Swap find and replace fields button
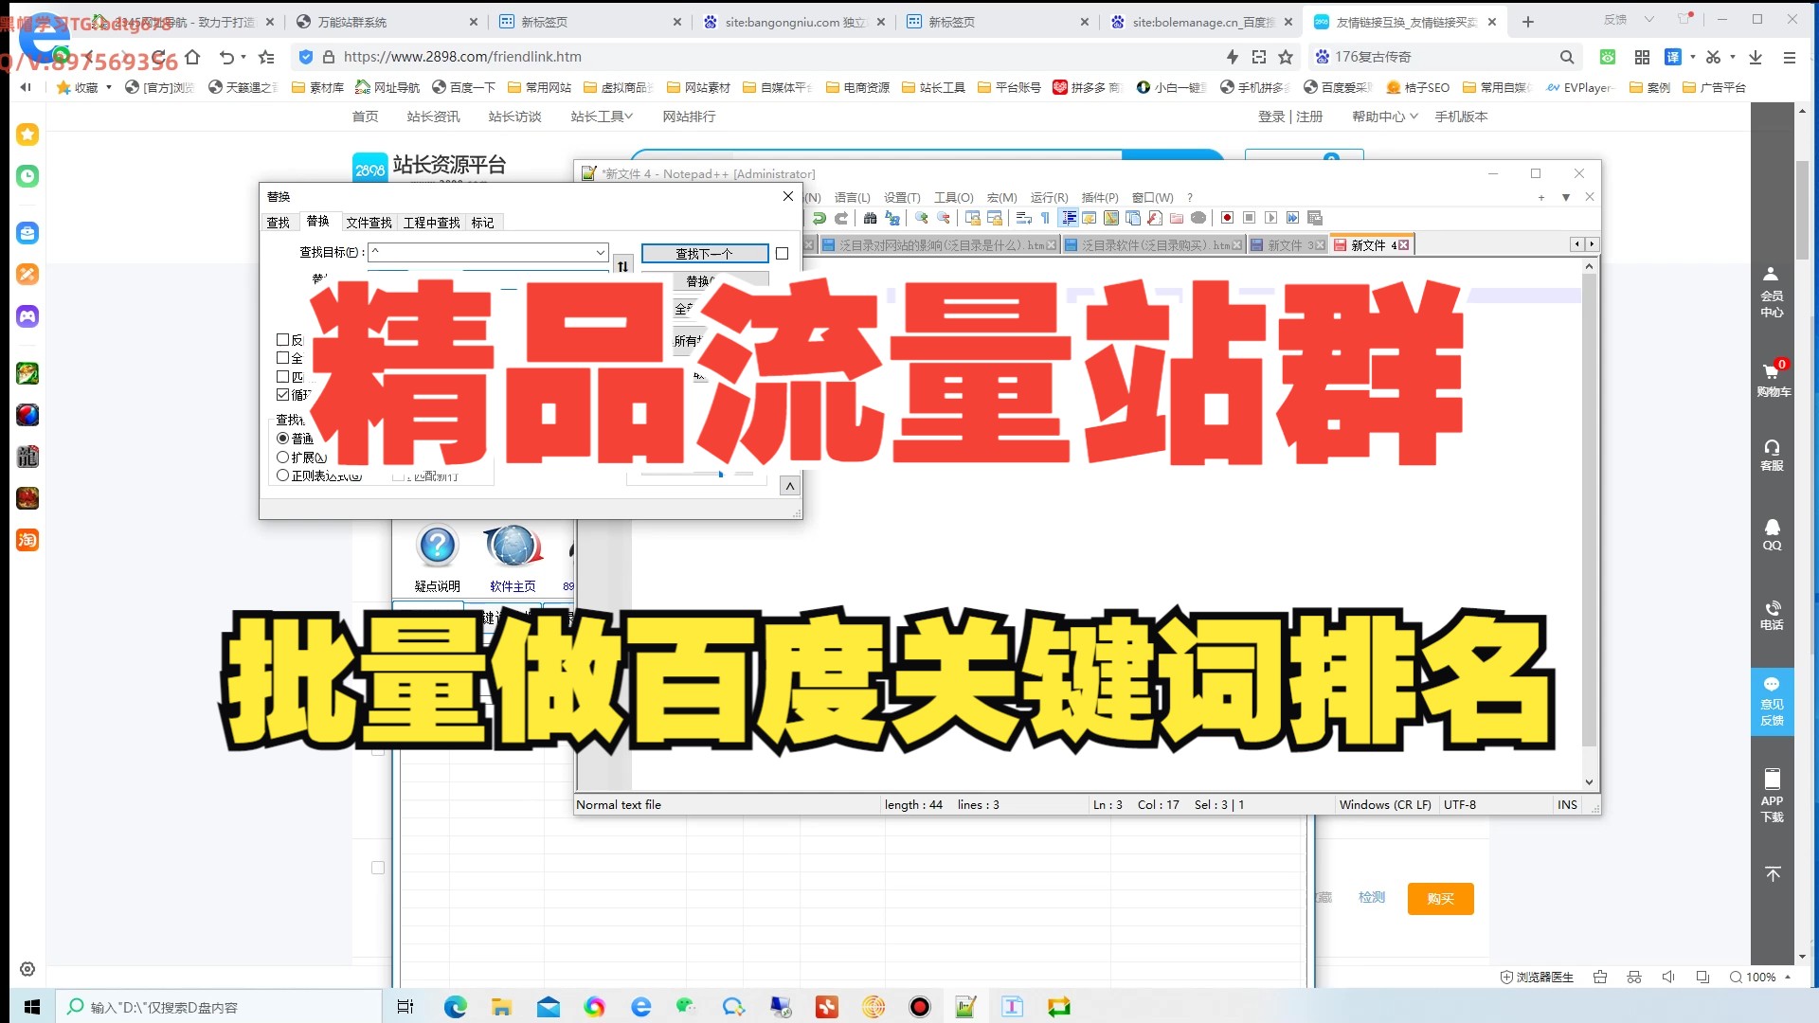Screen dimensions: 1819x1023 click(622, 266)
